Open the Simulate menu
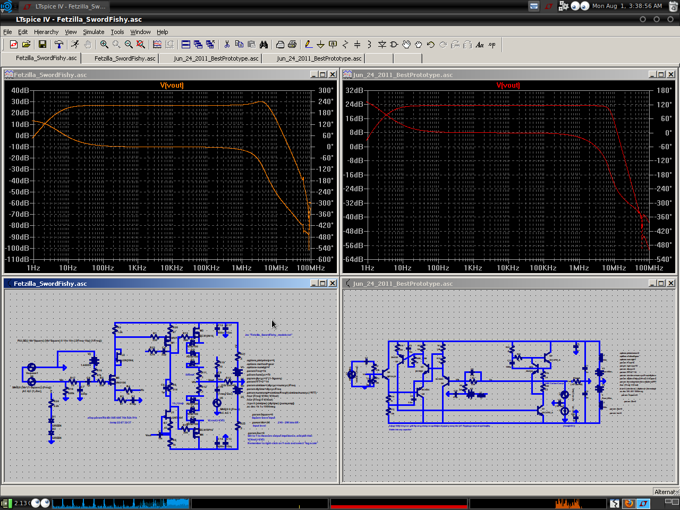The image size is (680, 510). point(93,32)
